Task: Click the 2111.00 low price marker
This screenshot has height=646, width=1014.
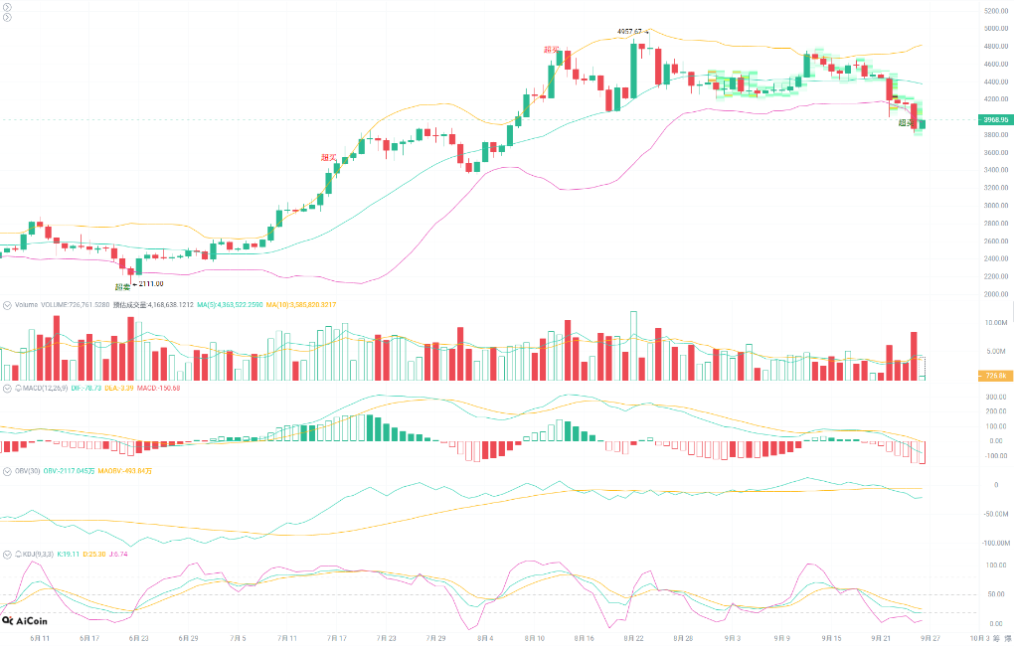Action: coord(148,284)
